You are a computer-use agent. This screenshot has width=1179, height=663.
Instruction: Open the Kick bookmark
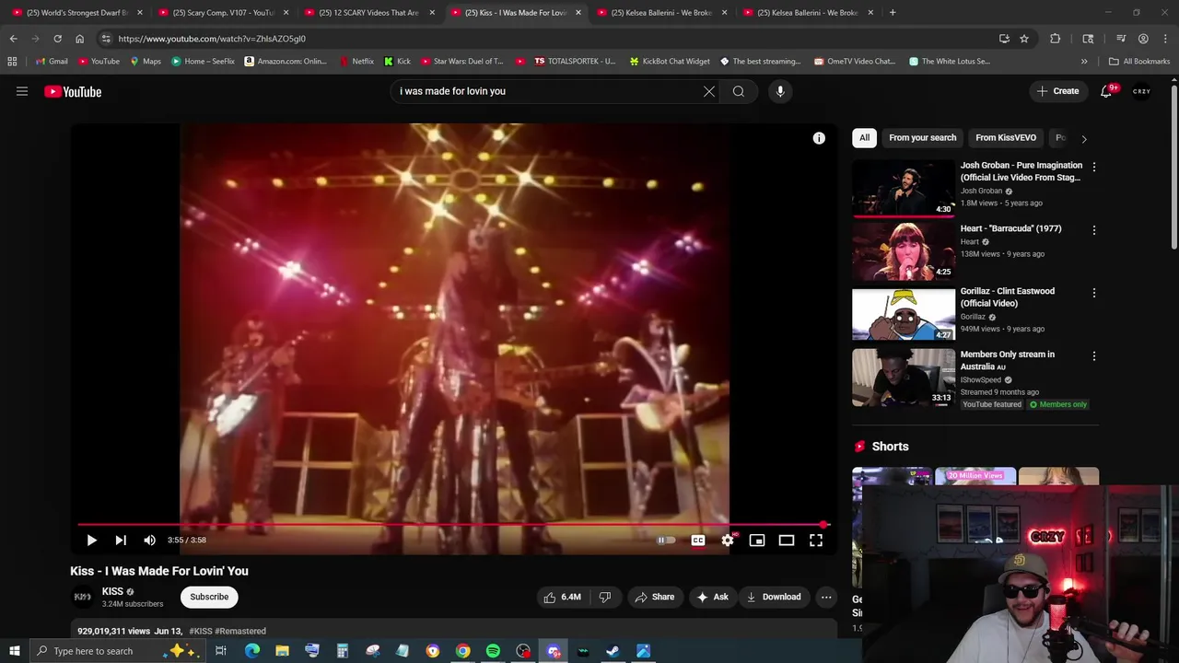[398, 62]
